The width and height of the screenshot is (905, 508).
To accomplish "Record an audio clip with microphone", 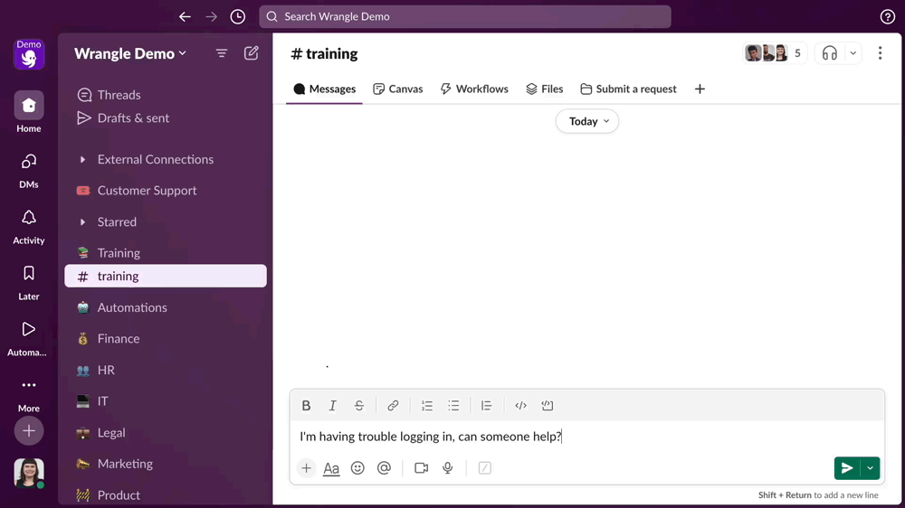I will [447, 468].
